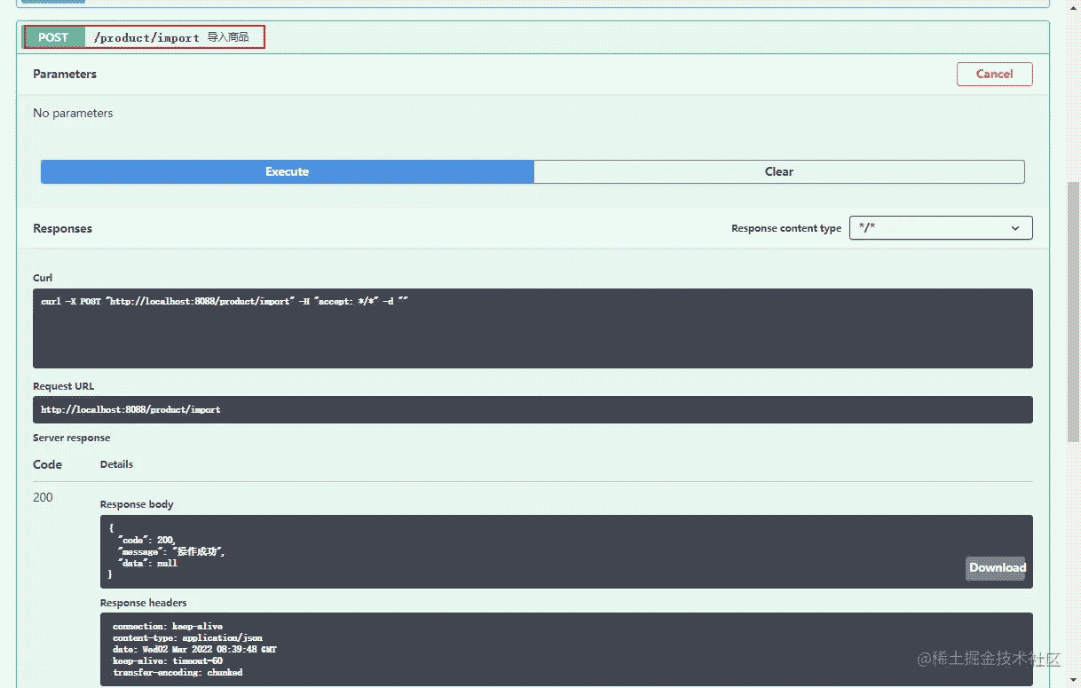Click the 导入商品 endpoint summary text
The width and height of the screenshot is (1081, 688).
pos(228,38)
